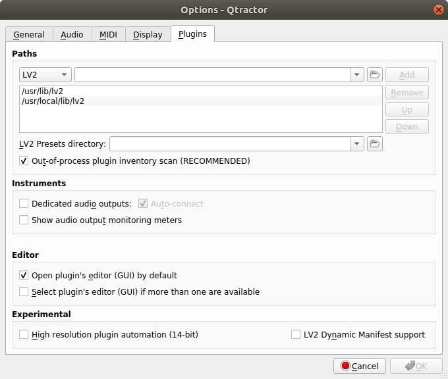Screen dimensions: 448x379
Task: Confirm with the OK button
Action: 416,366
